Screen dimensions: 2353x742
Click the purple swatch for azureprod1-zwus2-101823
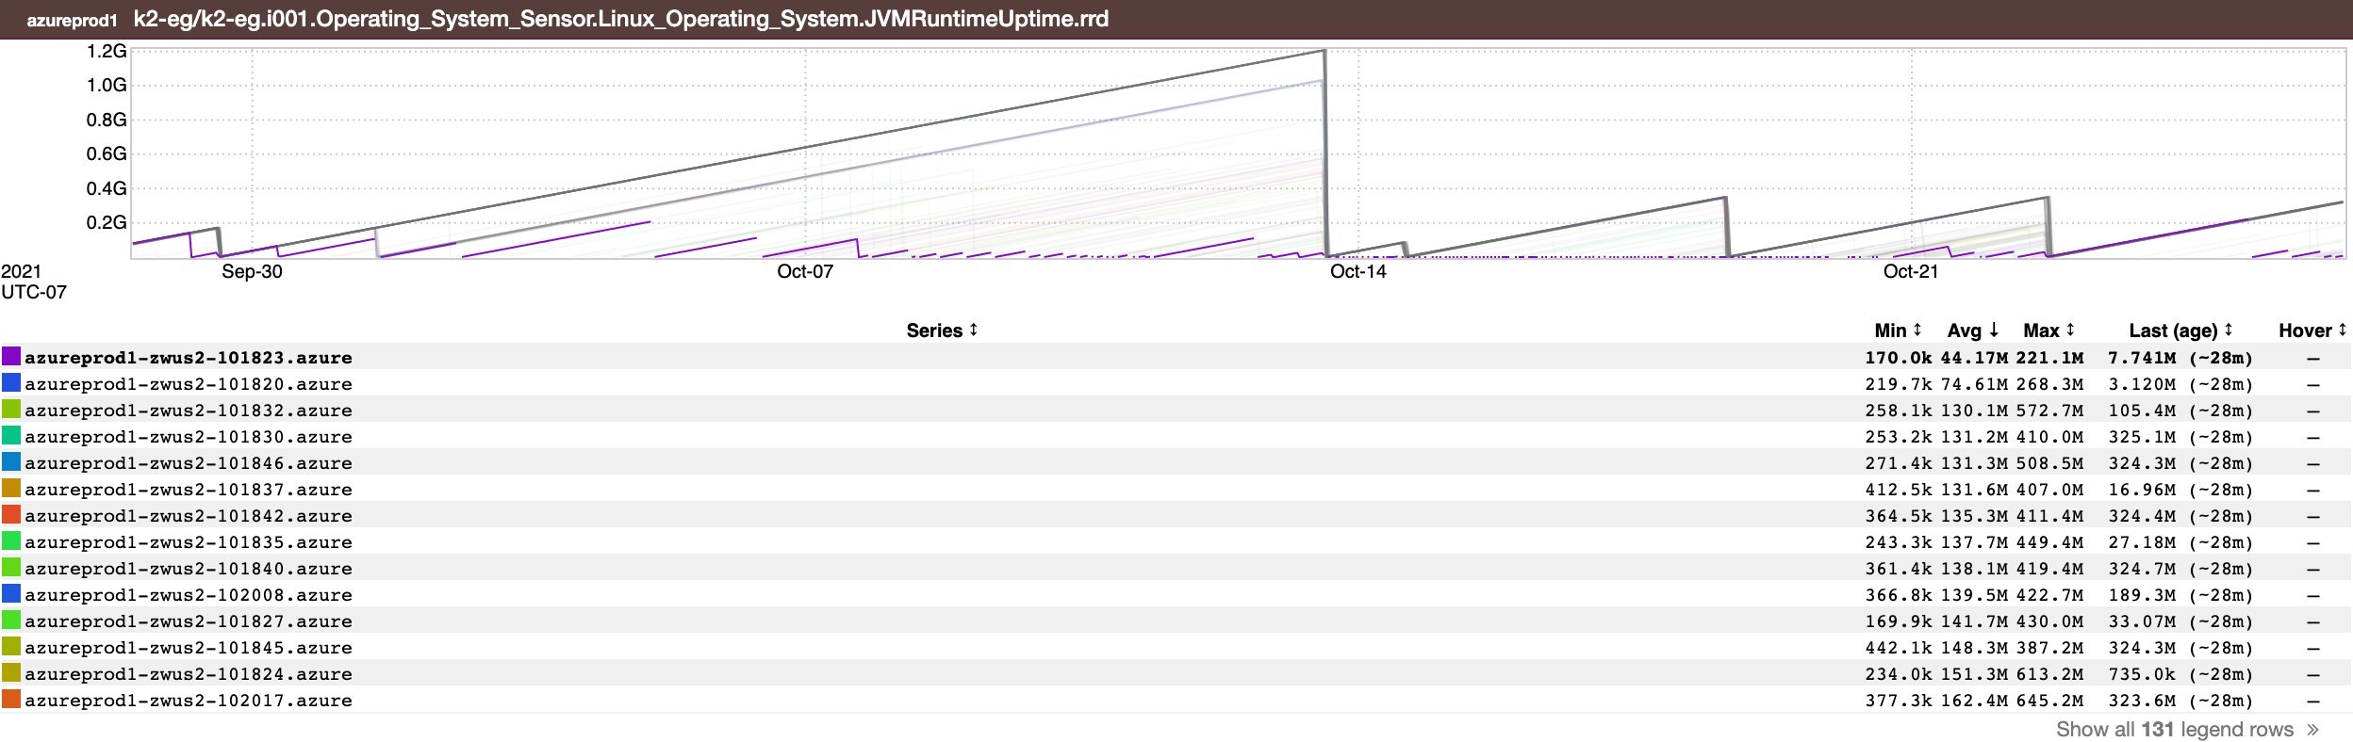point(11,357)
